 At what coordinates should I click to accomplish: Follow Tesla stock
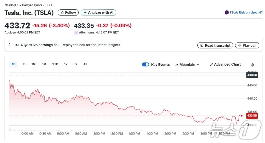tap(68, 13)
